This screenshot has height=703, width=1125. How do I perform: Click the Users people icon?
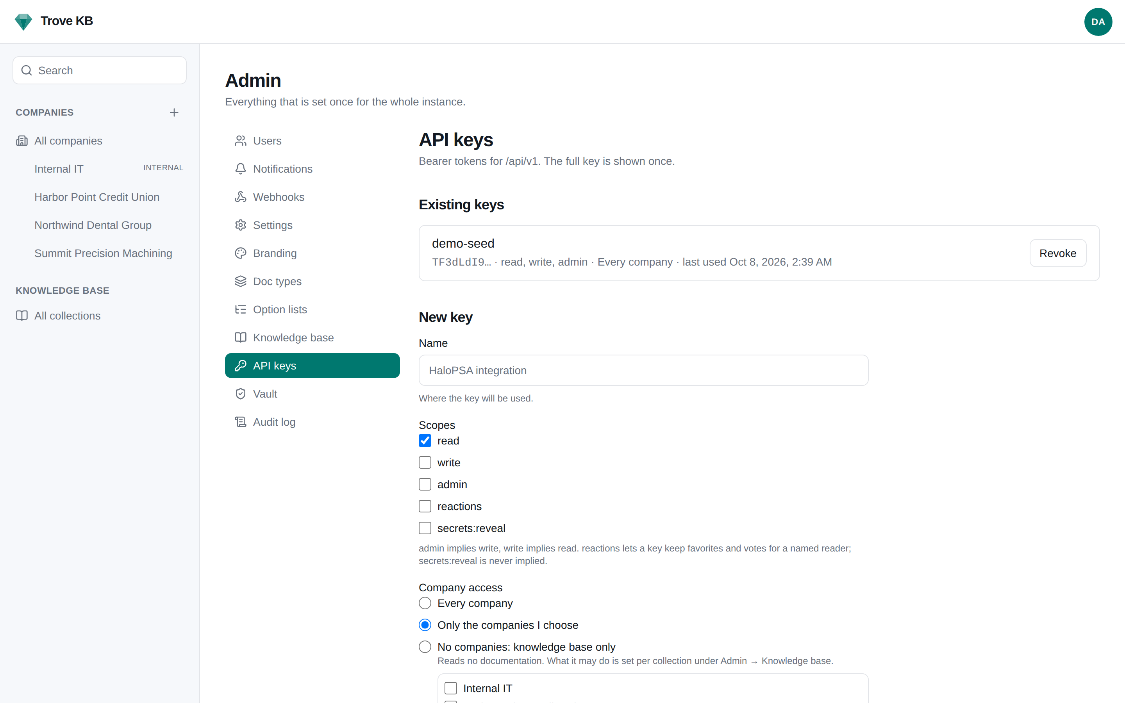tap(240, 141)
